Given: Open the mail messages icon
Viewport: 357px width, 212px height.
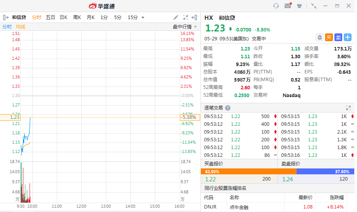Looking at the screenshot, I should coord(288,6).
